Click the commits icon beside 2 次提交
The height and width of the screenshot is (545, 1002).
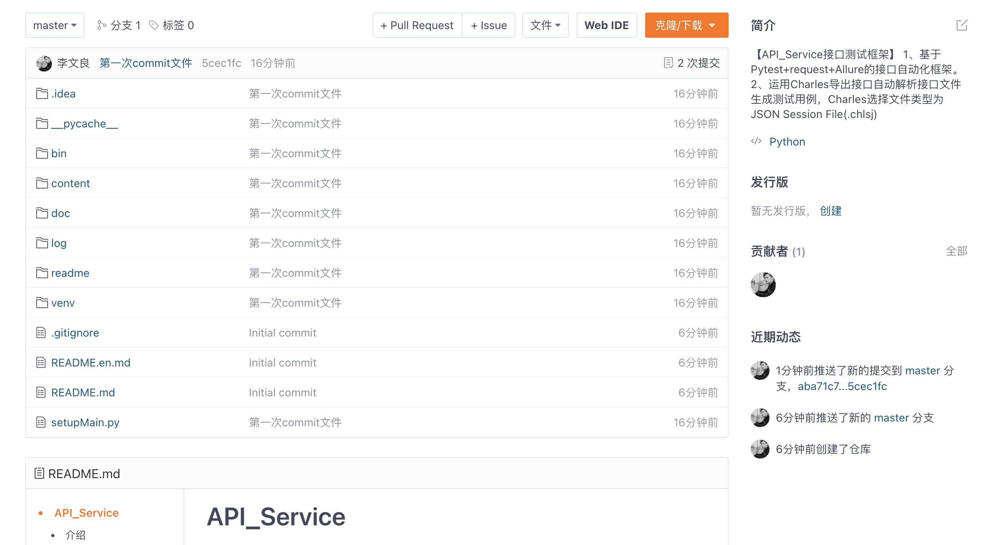click(668, 63)
